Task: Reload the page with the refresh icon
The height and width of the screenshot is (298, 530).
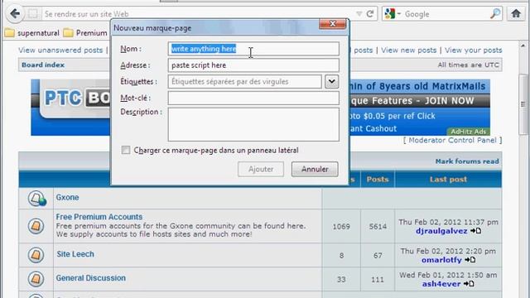Action: click(370, 14)
